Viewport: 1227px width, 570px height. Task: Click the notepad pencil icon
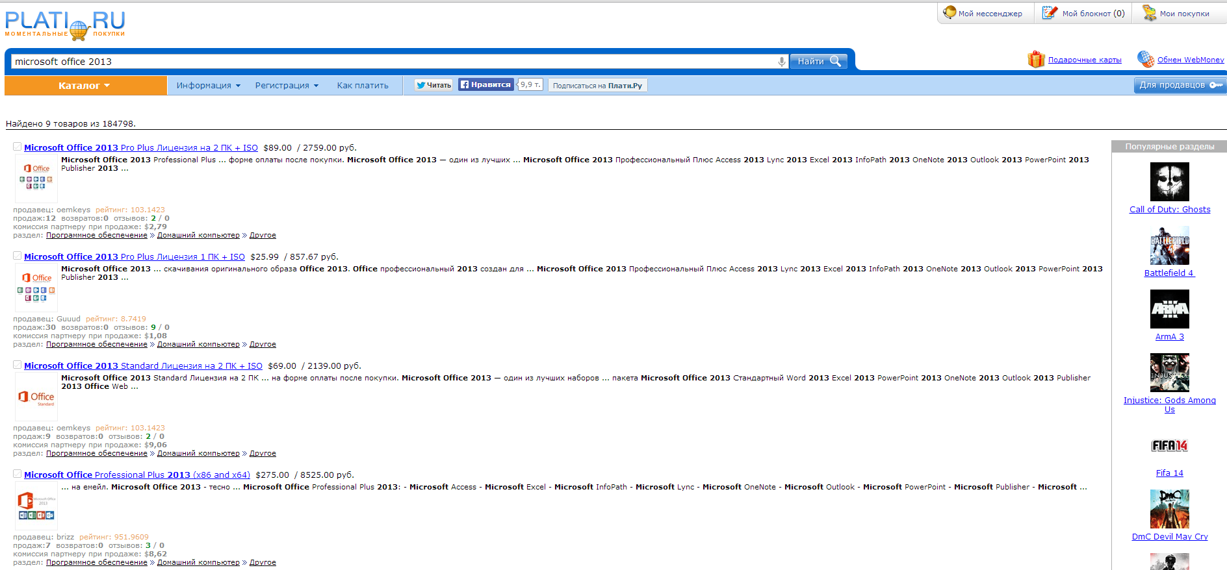coord(1050,13)
